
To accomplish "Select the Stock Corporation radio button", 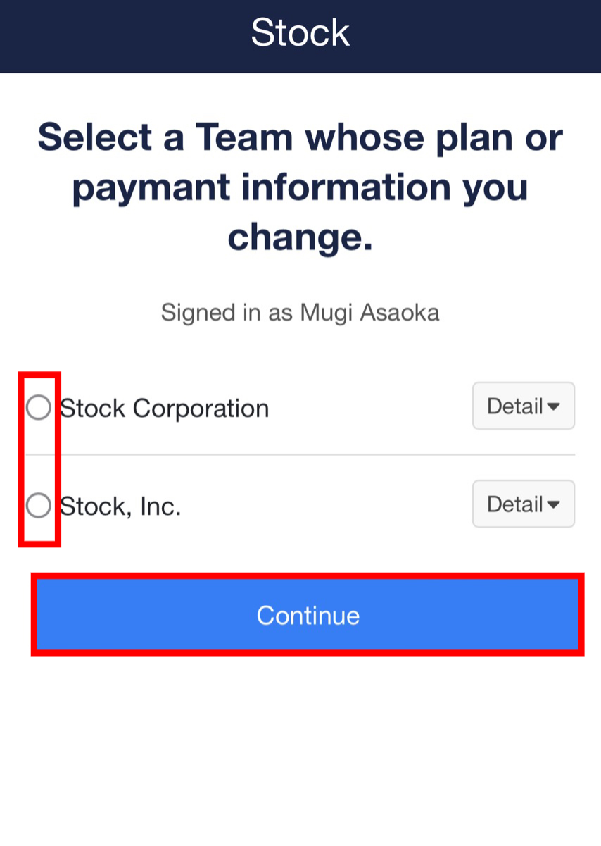I will (38, 408).
